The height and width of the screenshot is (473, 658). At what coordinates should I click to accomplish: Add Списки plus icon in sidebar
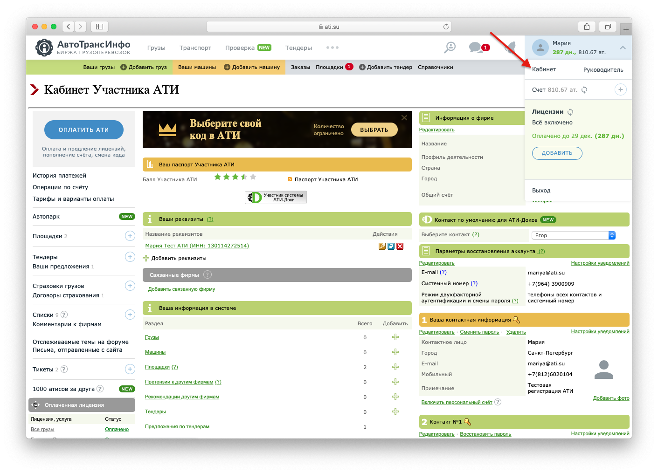tap(130, 315)
